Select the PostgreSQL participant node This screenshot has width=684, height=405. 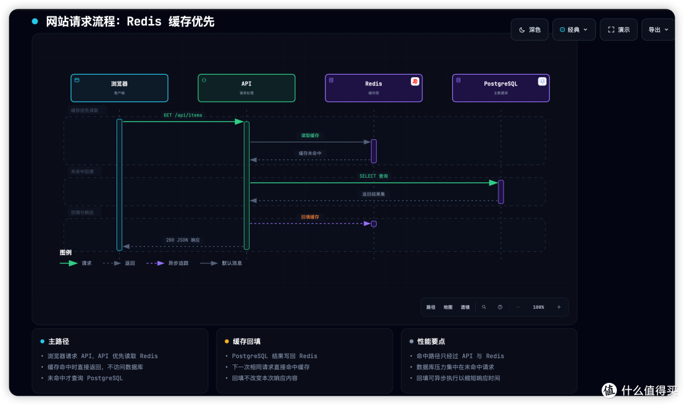(501, 88)
